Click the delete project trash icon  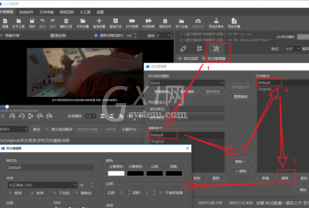[x=66, y=21]
